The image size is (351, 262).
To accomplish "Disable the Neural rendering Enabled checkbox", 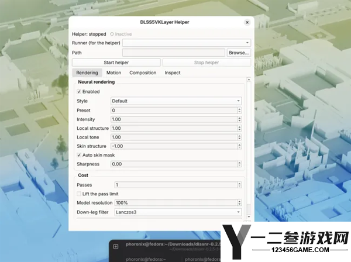I will point(79,91).
